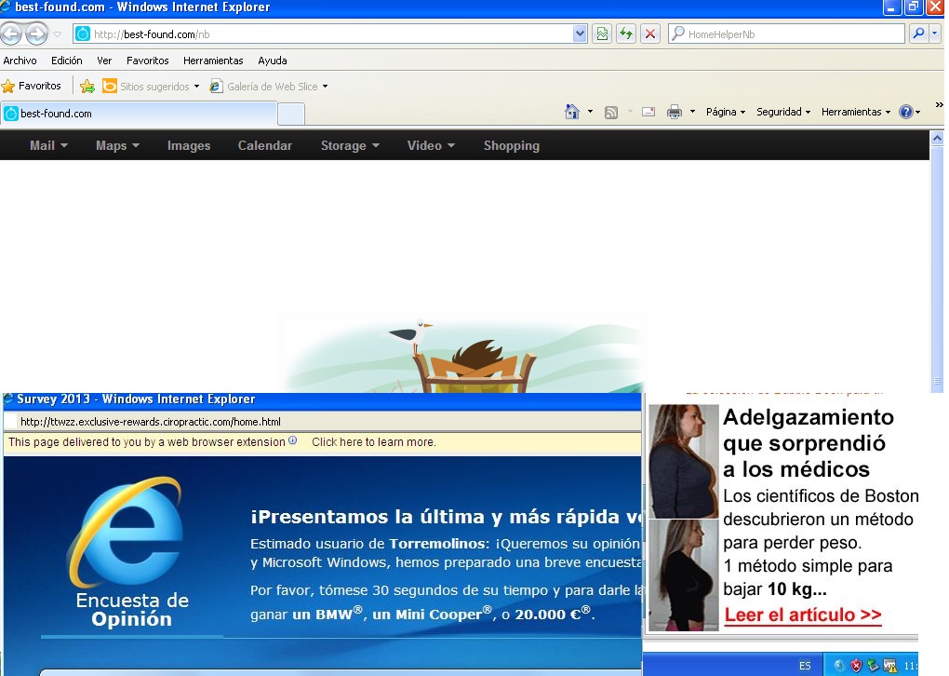This screenshot has height=676, width=949.
Task: Open a new blank tab
Action: [x=291, y=114]
